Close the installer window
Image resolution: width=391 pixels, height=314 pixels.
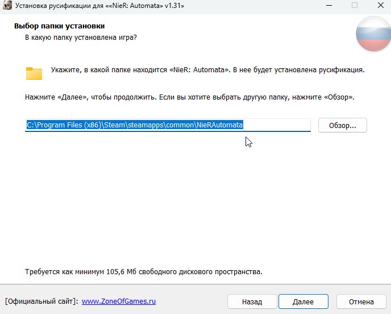[381, 6]
